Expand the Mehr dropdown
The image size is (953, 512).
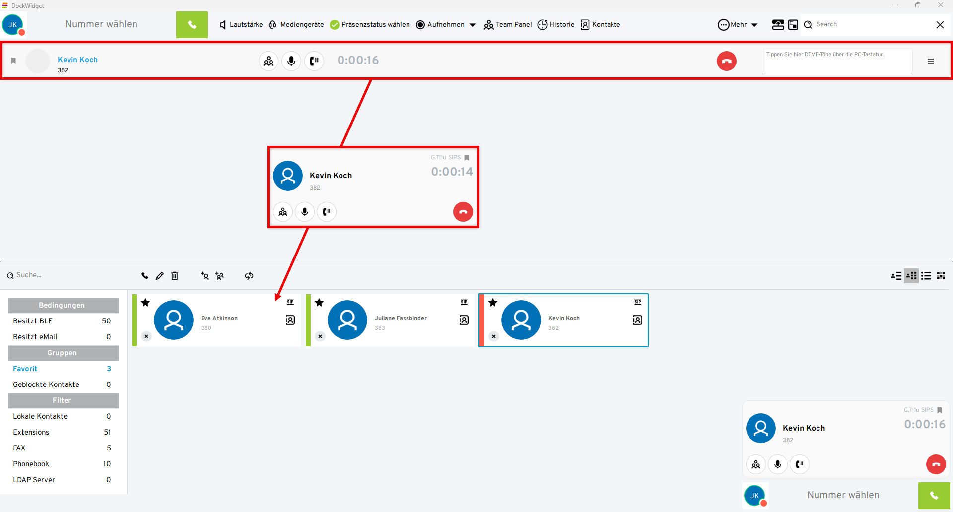coord(738,25)
